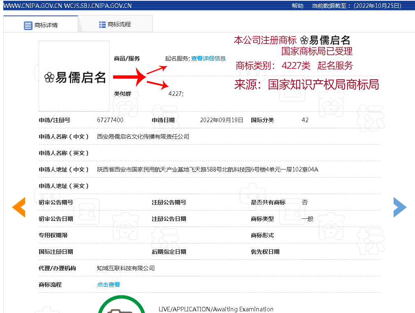Click the 优先权日期 label
Image resolution: width=415 pixels, height=313 pixels.
pos(265,252)
